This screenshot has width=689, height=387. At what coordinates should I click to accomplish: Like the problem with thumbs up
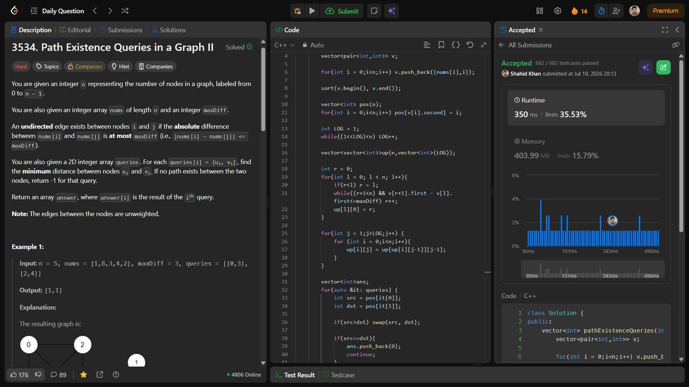(20, 374)
